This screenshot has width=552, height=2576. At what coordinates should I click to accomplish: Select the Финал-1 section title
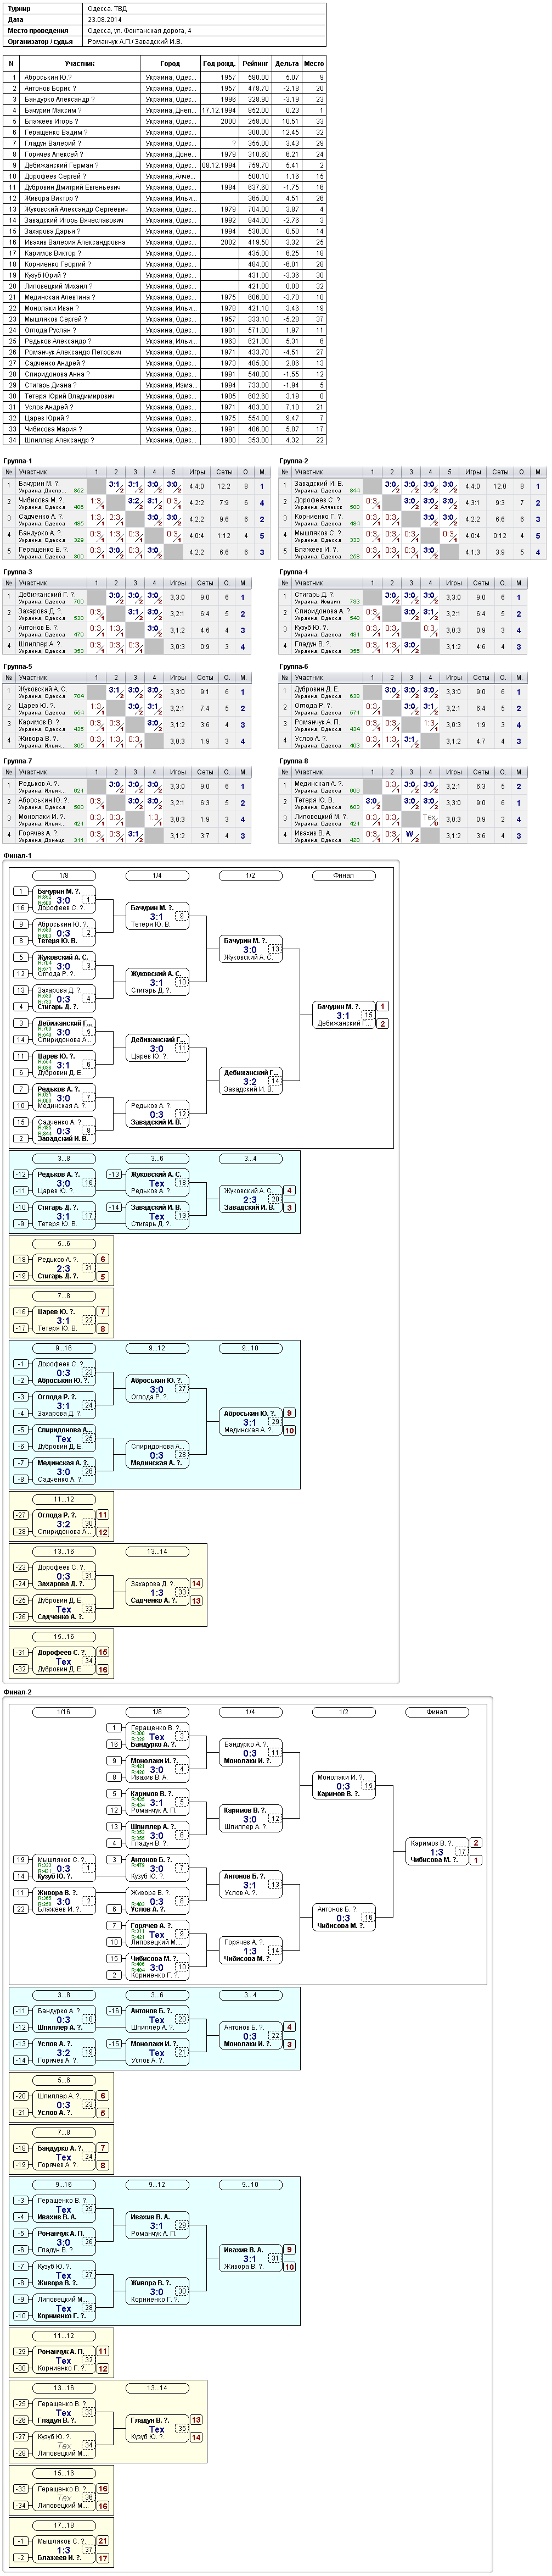point(18,856)
